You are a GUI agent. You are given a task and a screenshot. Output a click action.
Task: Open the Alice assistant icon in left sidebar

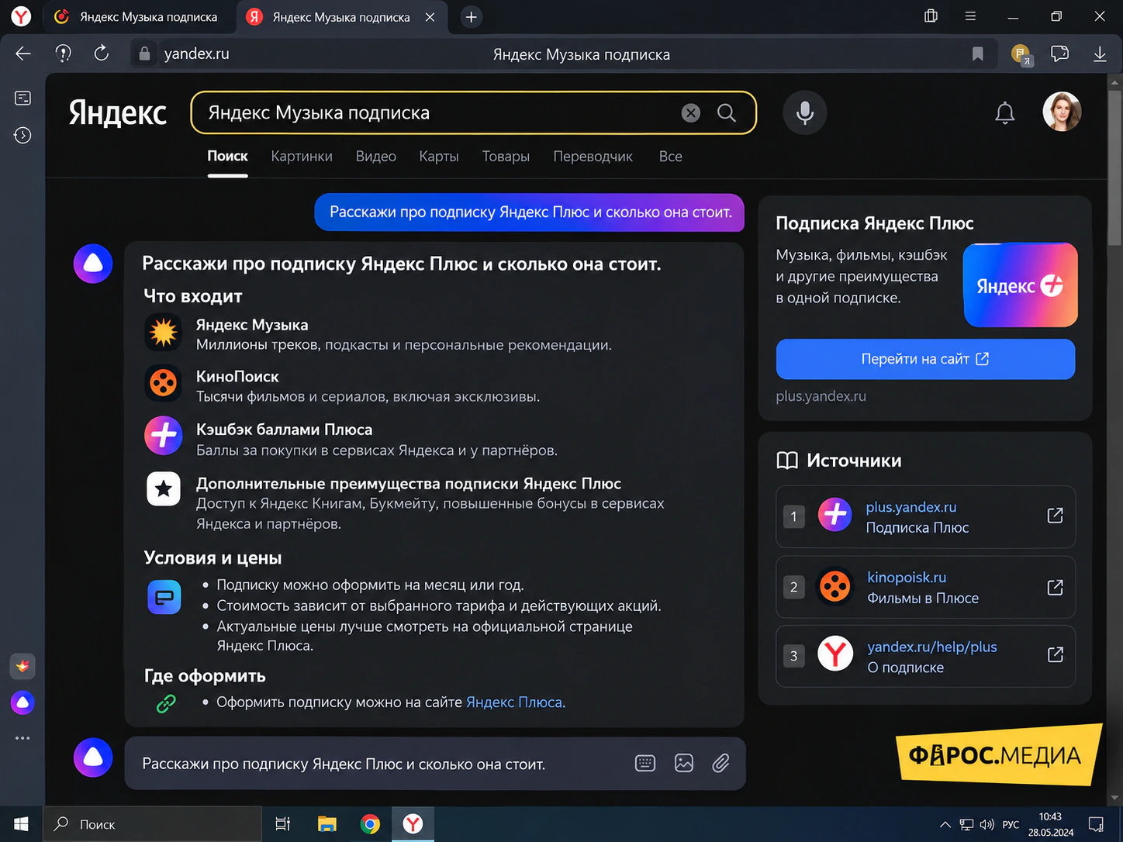[x=22, y=702]
